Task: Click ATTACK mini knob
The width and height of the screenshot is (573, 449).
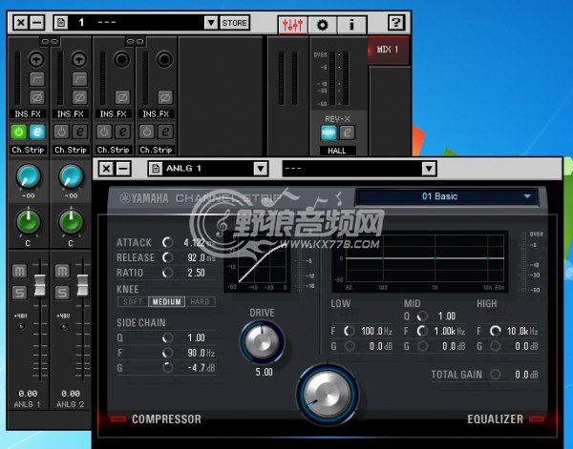Action: click(x=167, y=242)
